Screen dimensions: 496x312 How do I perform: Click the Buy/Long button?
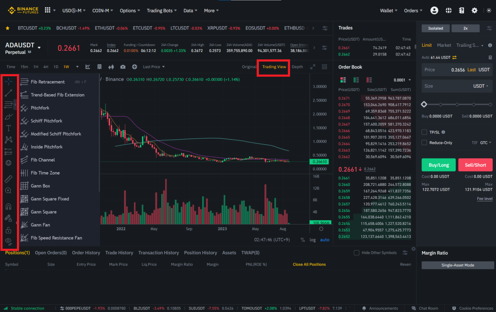[438, 165]
